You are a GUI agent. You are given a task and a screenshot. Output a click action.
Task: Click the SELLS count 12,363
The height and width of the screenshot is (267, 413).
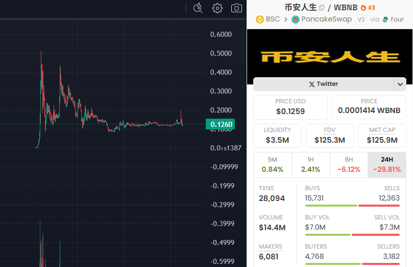pos(389,198)
